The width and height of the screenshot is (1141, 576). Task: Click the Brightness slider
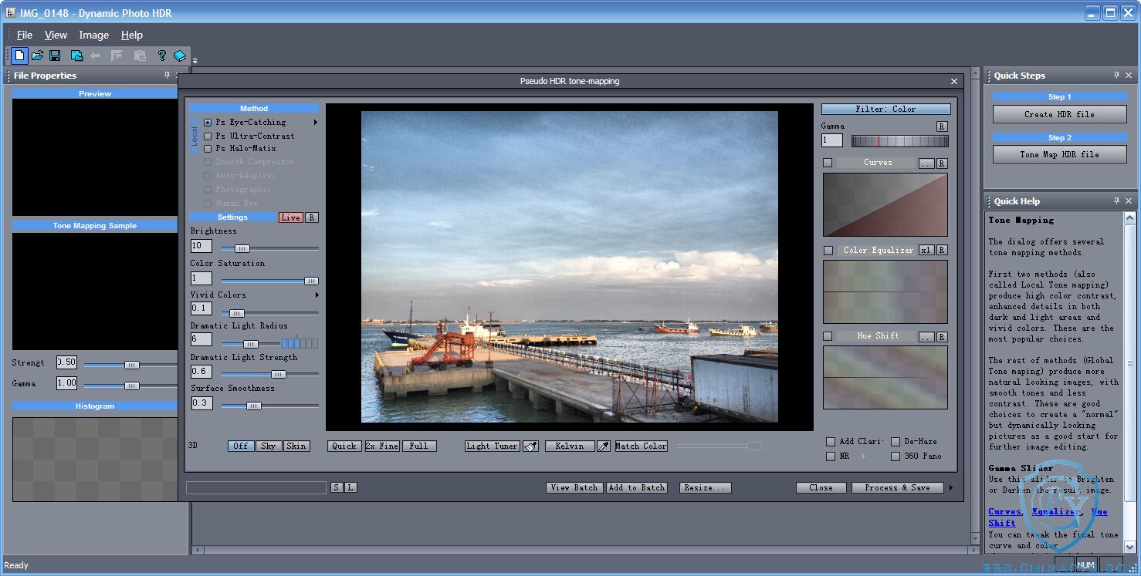[x=269, y=248]
